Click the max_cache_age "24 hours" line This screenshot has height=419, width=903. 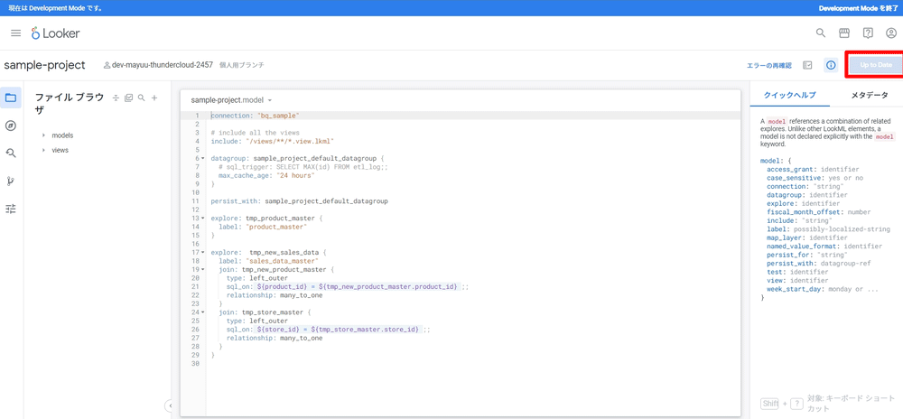[x=266, y=175]
